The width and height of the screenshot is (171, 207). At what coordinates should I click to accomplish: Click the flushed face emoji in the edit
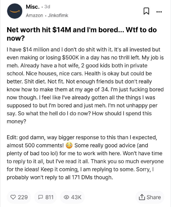(x=69, y=145)
